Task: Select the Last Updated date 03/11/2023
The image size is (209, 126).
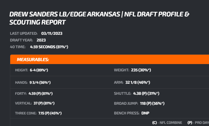Action: pos(52,33)
